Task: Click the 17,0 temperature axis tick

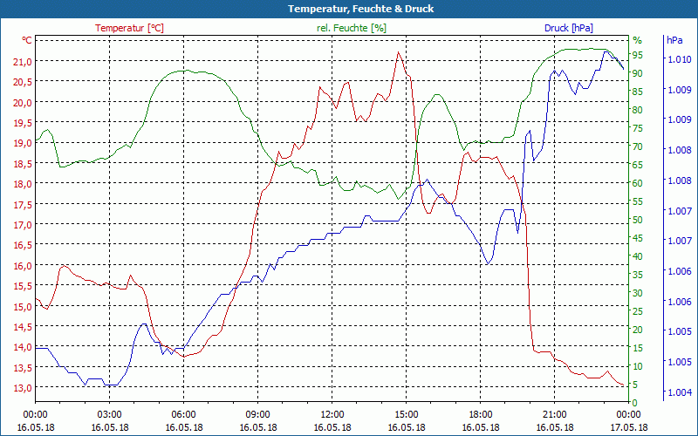Action: [x=23, y=225]
